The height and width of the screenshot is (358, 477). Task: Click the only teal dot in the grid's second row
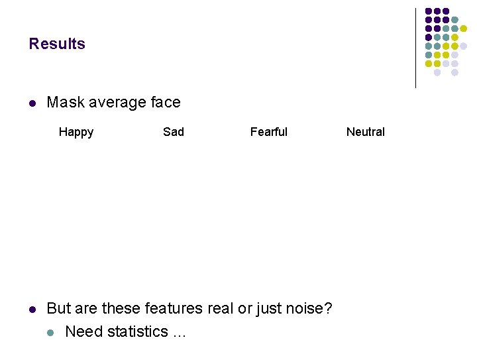pos(454,20)
